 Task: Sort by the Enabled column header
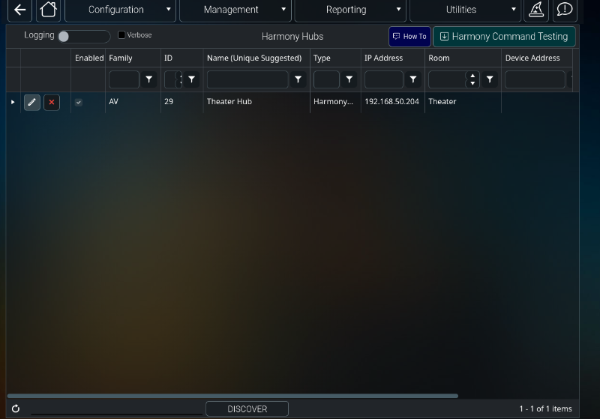coord(89,58)
